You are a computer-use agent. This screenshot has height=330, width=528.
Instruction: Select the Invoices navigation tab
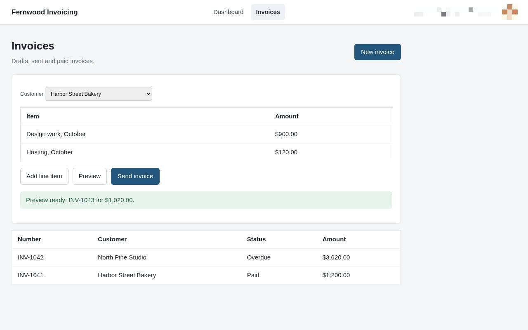tap(268, 12)
